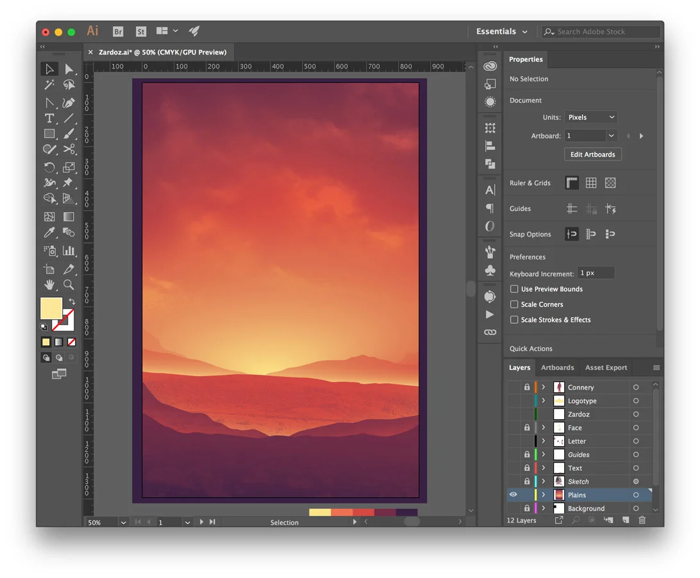Select the Zoom tool
Viewport: 700px width, 578px height.
tap(69, 285)
